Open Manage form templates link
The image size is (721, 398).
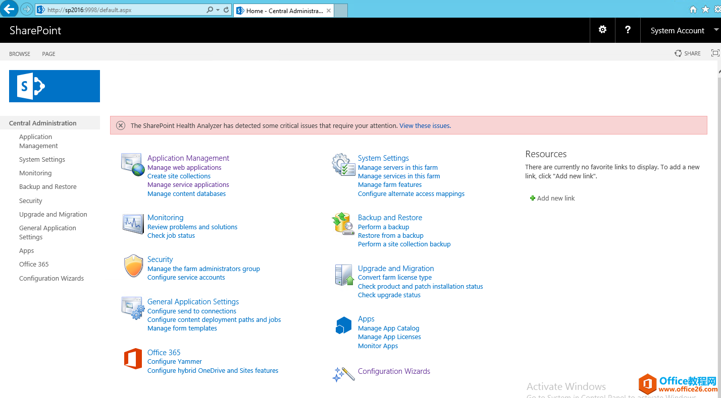click(x=182, y=328)
